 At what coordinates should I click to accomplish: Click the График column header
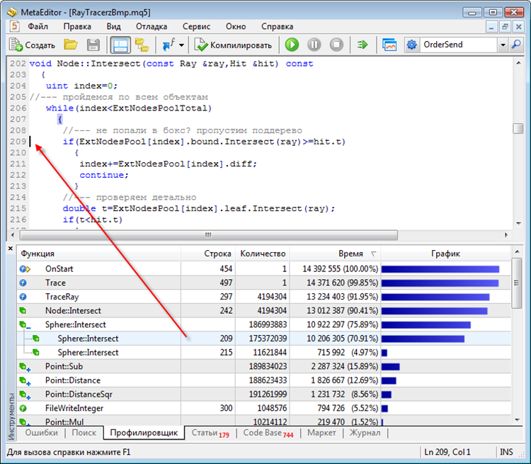(445, 254)
